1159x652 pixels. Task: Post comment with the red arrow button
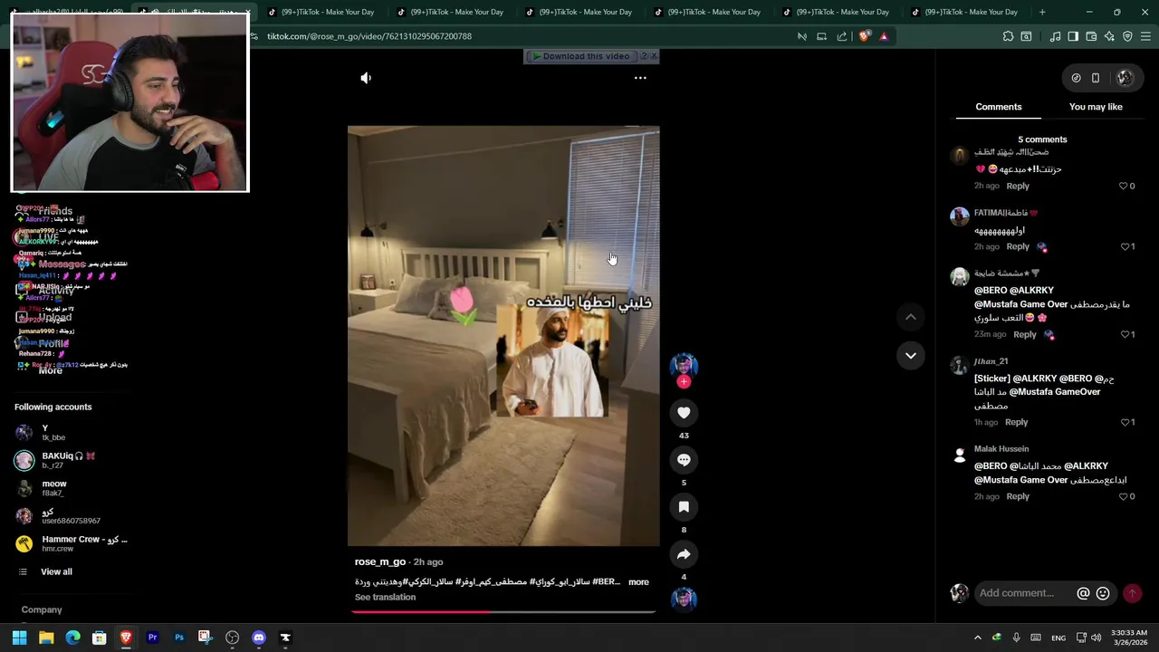[x=1132, y=593]
